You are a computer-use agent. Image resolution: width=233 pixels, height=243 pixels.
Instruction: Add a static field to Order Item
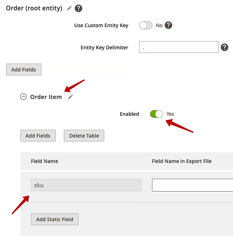pos(55,219)
